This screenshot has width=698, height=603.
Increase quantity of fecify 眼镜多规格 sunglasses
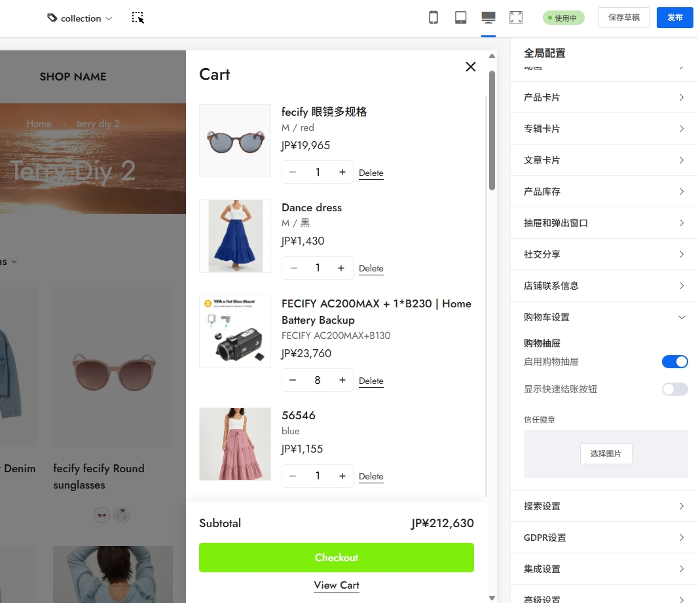(342, 172)
